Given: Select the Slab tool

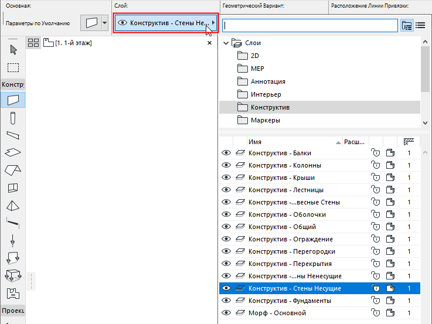Looking at the screenshot, I should click(x=13, y=152).
